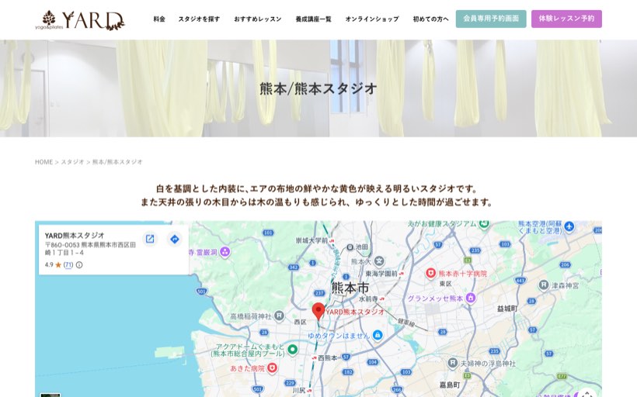
Task: Click the blue directions icon
Action: pos(175,240)
